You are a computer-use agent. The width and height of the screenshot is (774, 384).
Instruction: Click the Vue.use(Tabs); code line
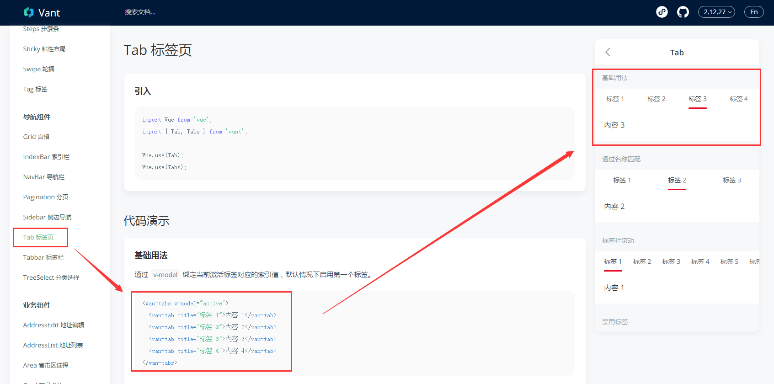click(x=164, y=167)
